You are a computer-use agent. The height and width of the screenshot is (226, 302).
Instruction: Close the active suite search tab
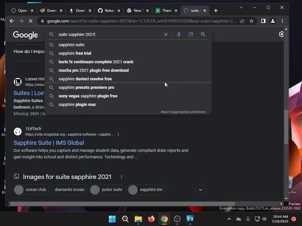205,11
